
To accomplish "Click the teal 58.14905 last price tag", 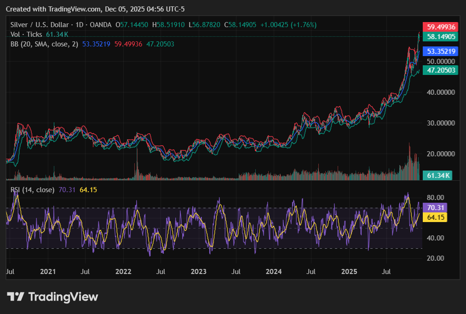I will point(441,36).
